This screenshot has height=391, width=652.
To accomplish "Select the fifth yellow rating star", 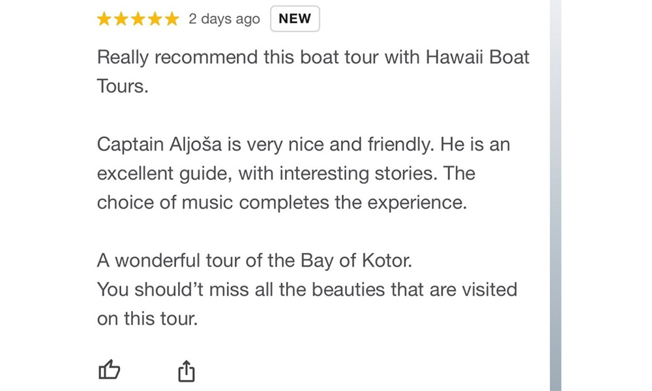I will click(x=171, y=19).
